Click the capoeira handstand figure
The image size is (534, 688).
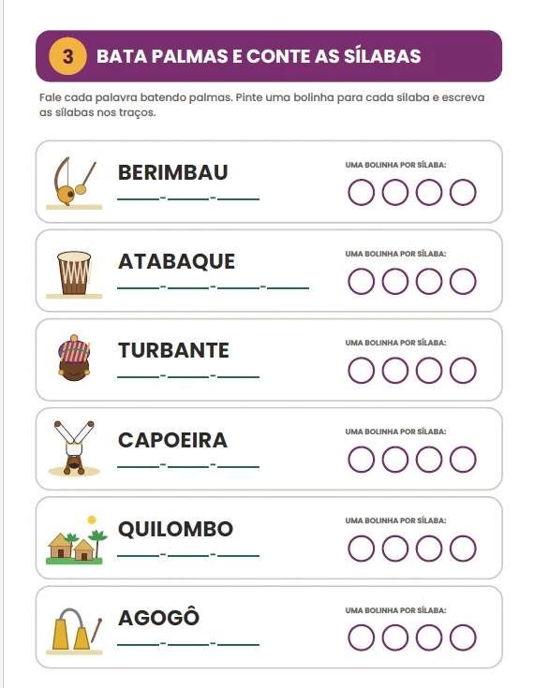tap(74, 448)
